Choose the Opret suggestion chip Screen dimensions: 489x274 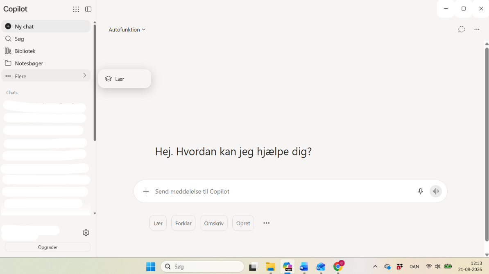click(243, 223)
